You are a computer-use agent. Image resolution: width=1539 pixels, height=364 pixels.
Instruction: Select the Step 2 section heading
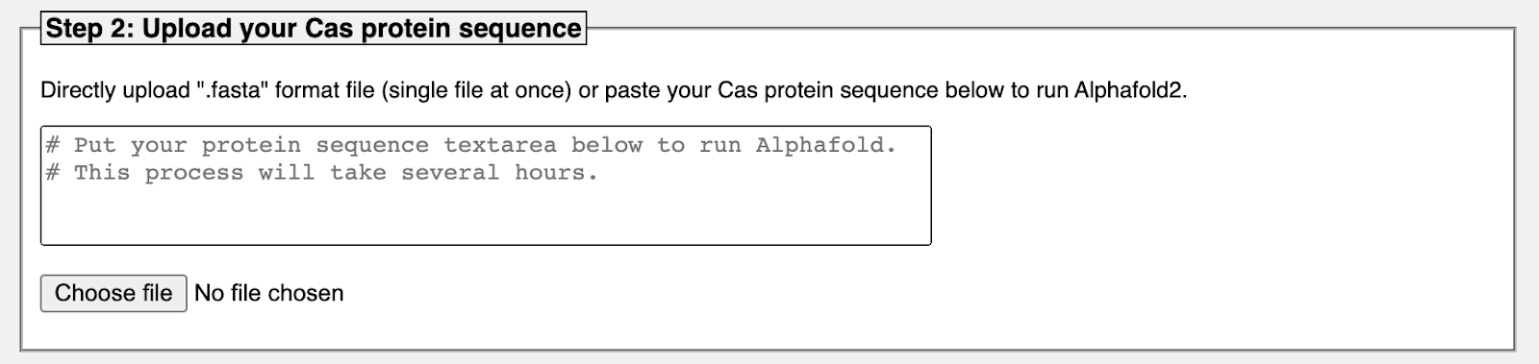tap(314, 28)
